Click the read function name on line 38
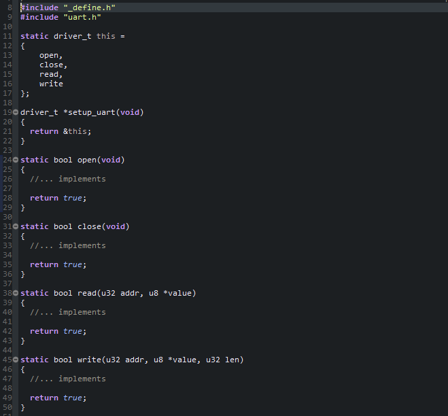448x416 pixels. pos(87,293)
